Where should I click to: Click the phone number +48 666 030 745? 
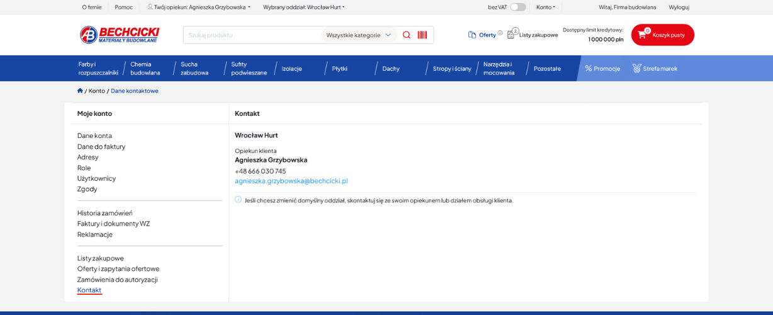261,171
